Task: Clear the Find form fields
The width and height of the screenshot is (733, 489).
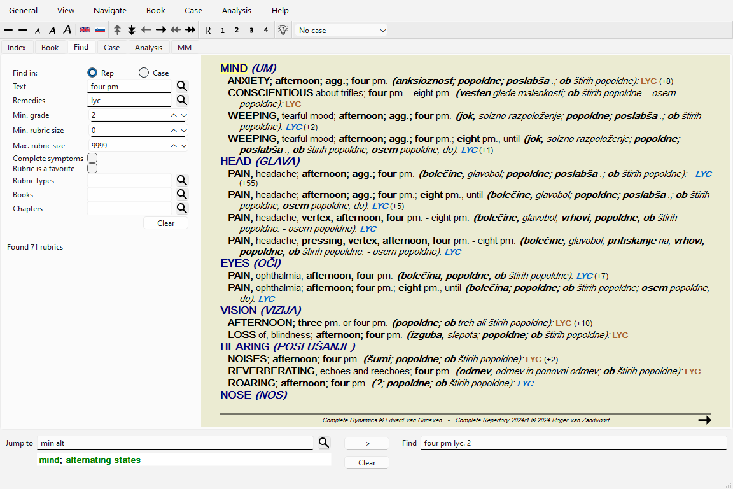Action: click(166, 223)
